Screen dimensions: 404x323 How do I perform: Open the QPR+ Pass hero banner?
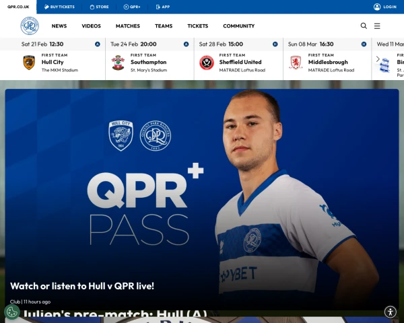(202, 199)
